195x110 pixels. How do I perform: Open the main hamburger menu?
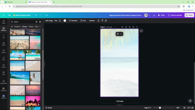[x=4, y=15]
